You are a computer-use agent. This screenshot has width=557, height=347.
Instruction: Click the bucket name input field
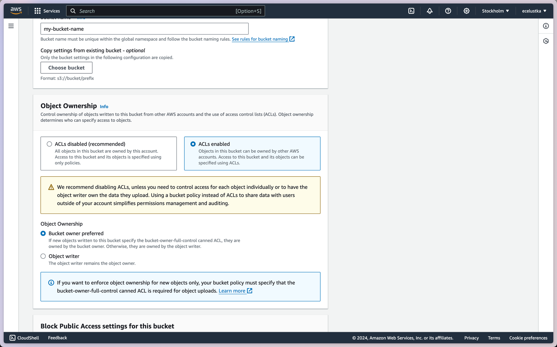[x=144, y=29]
